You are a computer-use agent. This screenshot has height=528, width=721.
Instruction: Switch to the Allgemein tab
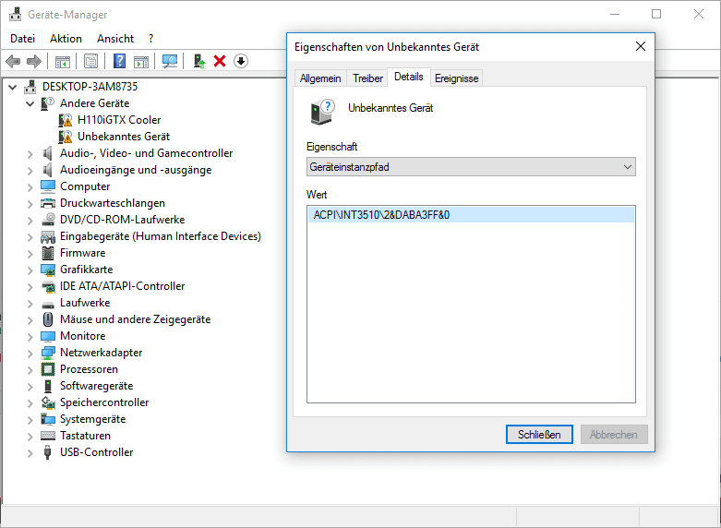click(x=320, y=78)
